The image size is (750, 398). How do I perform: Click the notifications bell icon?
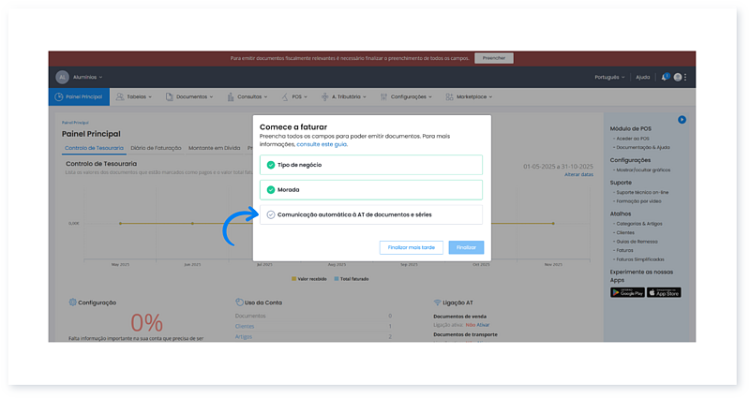pyautogui.click(x=666, y=77)
